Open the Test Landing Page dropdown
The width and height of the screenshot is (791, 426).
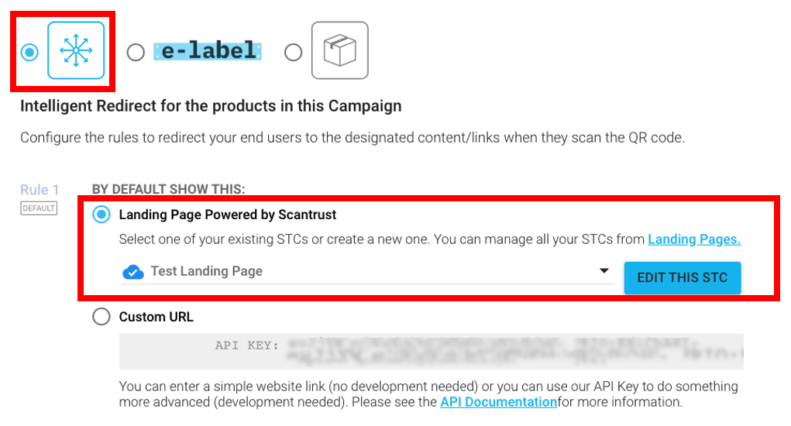[x=364, y=272]
